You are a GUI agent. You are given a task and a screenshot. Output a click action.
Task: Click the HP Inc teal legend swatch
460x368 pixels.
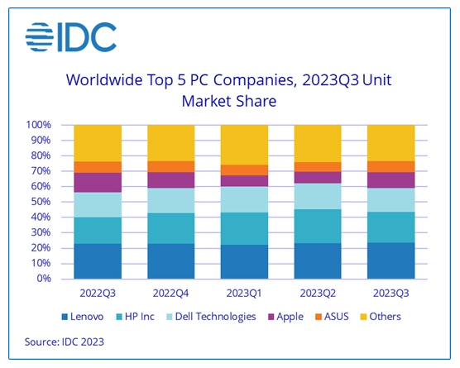[x=119, y=317]
